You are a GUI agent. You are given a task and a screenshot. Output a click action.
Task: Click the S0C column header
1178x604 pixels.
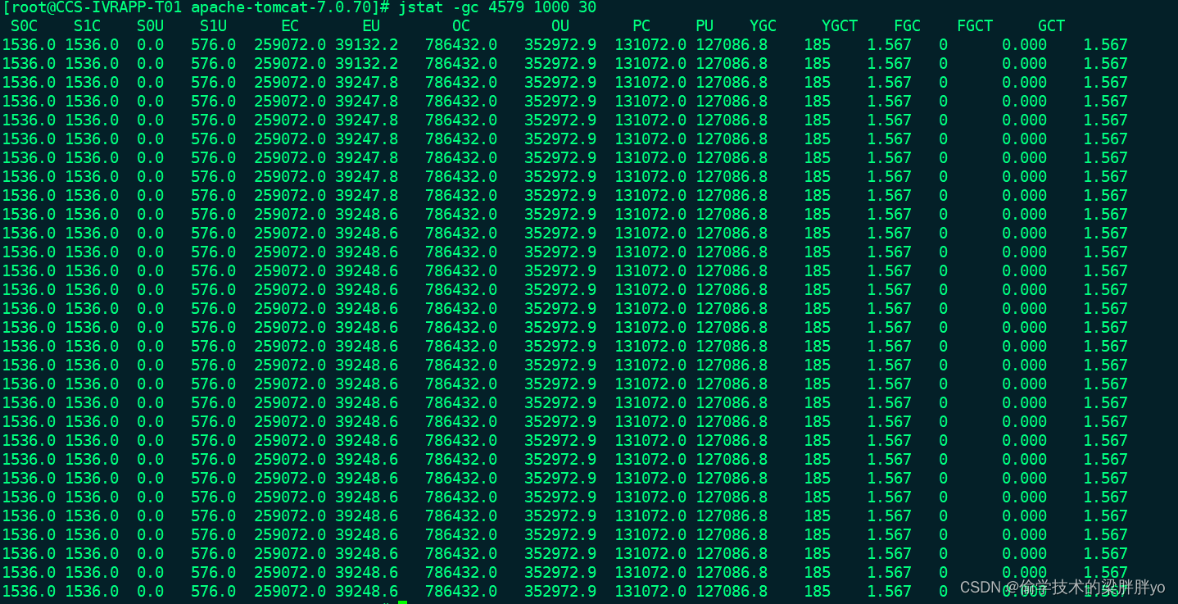24,26
